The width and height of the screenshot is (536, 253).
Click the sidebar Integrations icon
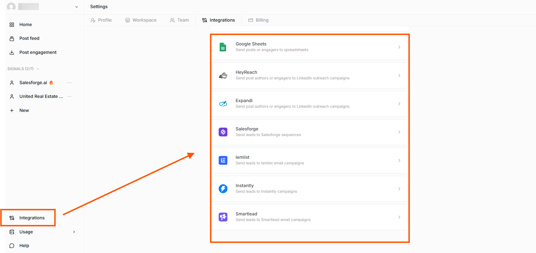tap(12, 218)
